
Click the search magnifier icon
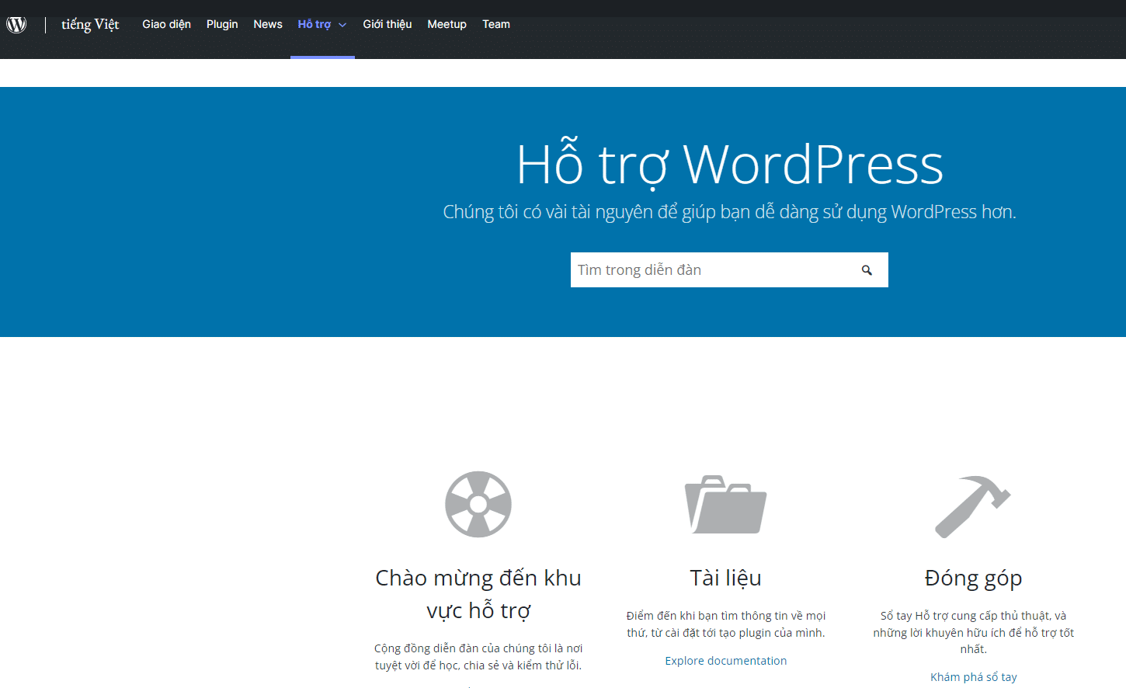coord(867,269)
